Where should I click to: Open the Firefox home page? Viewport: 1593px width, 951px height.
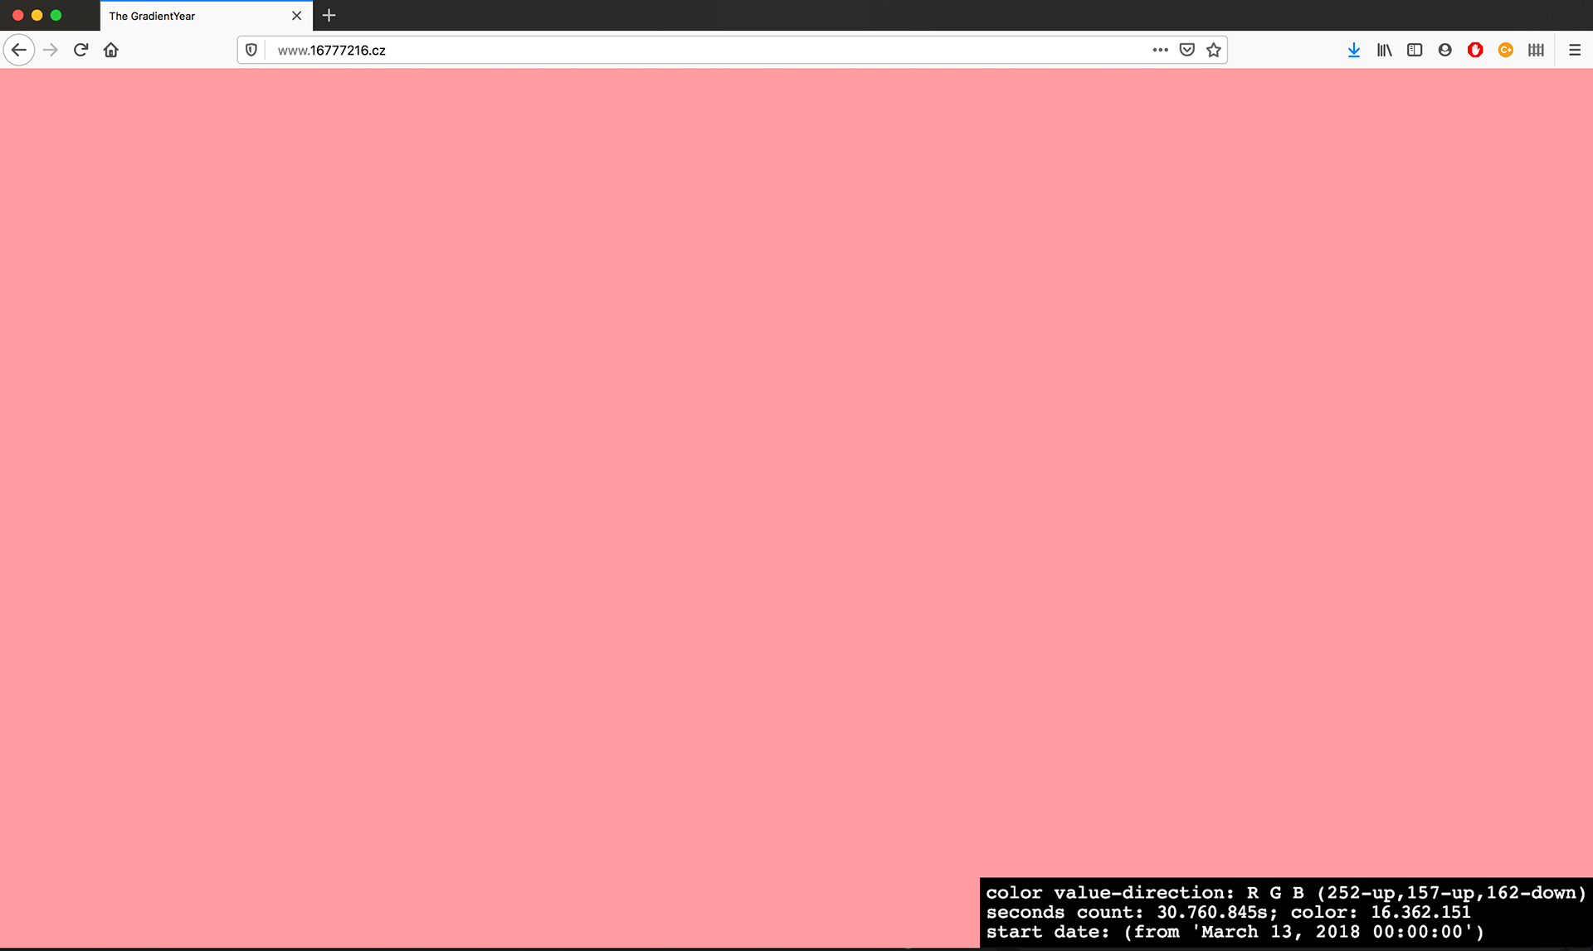(x=111, y=50)
